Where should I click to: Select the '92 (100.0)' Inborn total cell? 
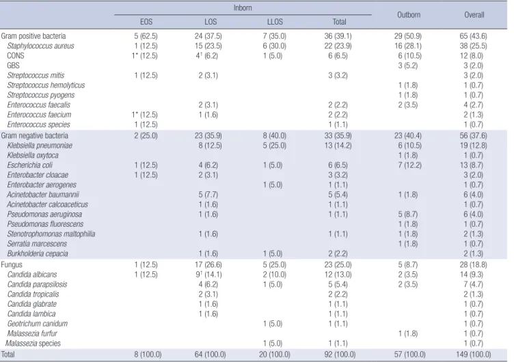pos(340,354)
